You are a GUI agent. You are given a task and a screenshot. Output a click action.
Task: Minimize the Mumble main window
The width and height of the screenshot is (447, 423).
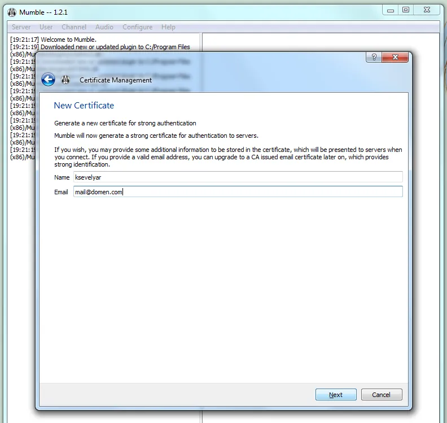pos(391,10)
